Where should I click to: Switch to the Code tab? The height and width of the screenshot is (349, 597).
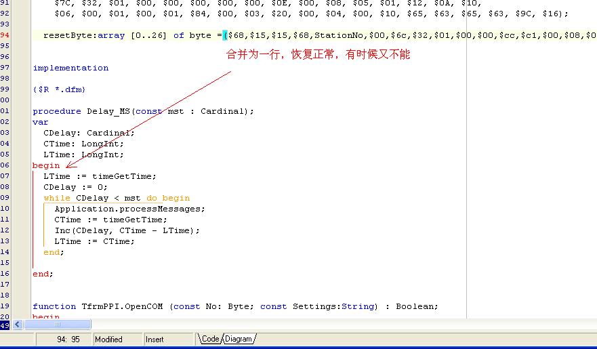(210, 339)
